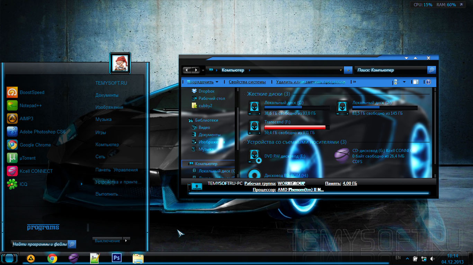The image size is (473, 265).
Task: Toggle the preview pane icon in Explorer
Action: 416,82
